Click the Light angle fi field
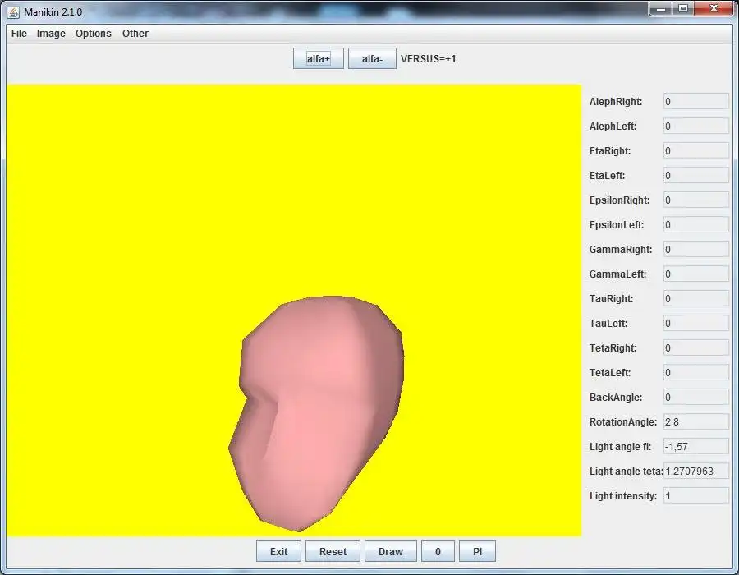The width and height of the screenshot is (739, 575). 695,447
